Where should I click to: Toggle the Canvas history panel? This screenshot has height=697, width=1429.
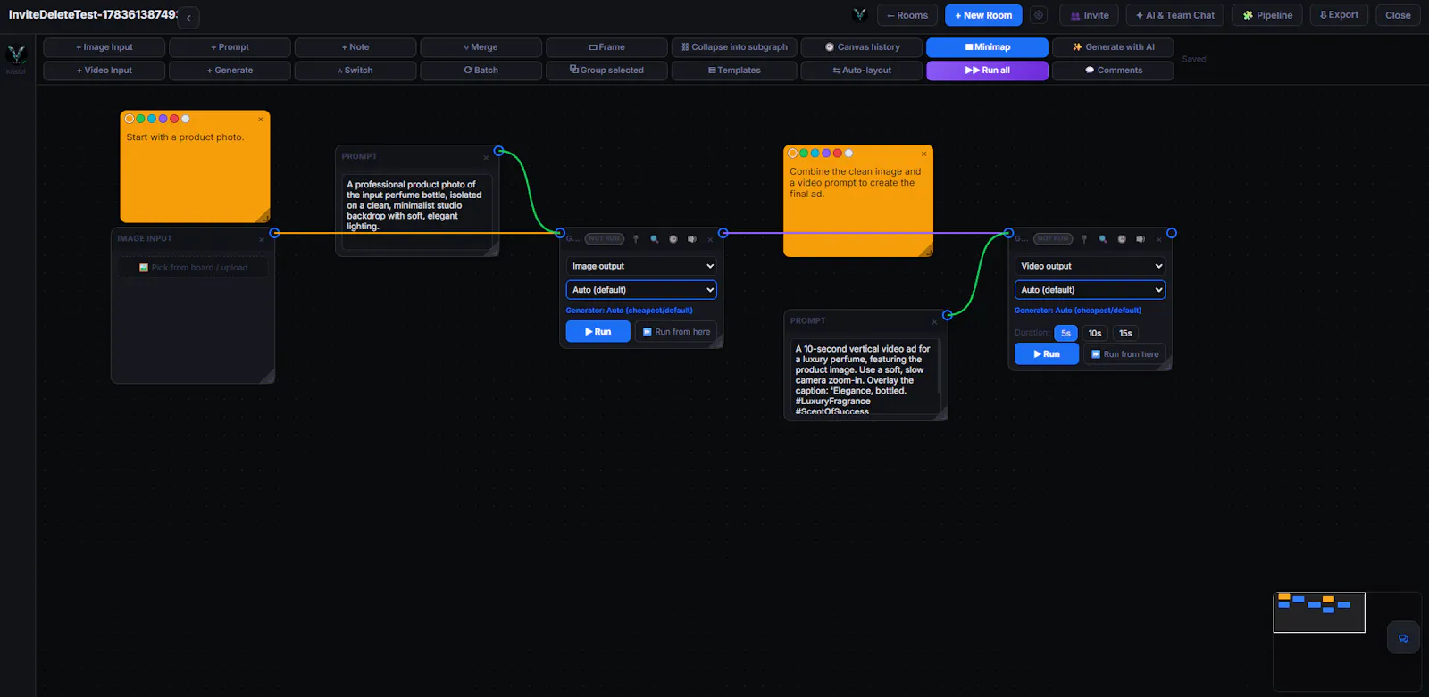pyautogui.click(x=862, y=47)
